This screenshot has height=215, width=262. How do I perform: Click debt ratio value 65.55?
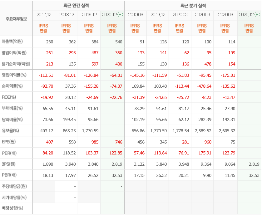(48, 109)
